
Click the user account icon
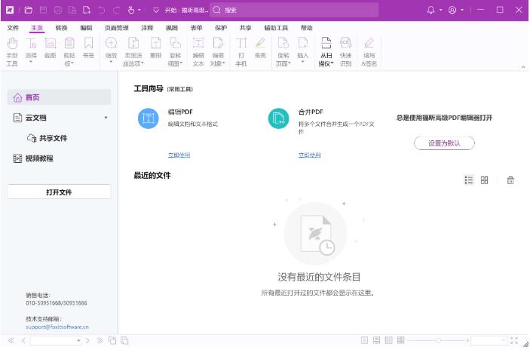coord(452,10)
